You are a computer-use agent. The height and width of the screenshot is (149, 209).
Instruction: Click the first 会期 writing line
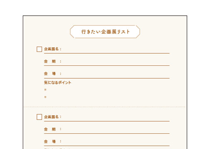[107, 65]
